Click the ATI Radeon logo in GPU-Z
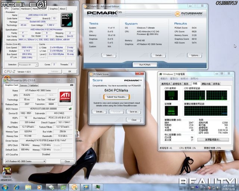This screenshot has width=239, height=191. click(65, 97)
